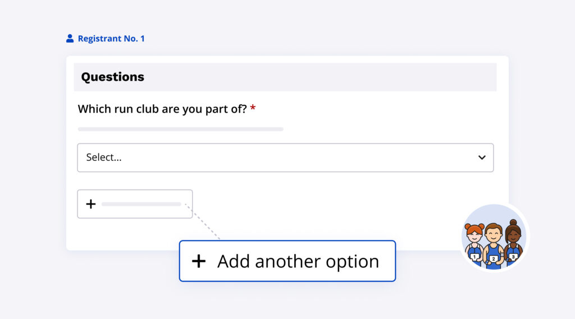Screen dimensions: 575x319
Task: Click the red-haired runner wearing bib 1
Action: click(474, 238)
